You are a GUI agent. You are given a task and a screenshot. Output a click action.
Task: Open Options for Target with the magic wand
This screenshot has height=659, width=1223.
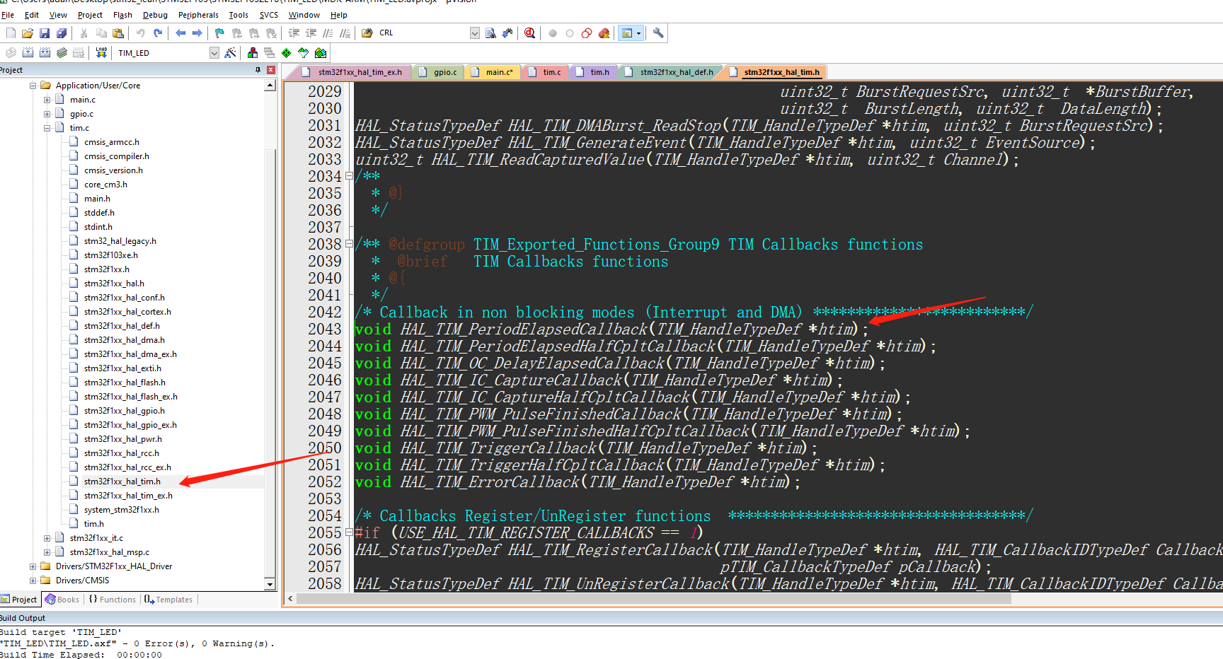click(x=230, y=53)
